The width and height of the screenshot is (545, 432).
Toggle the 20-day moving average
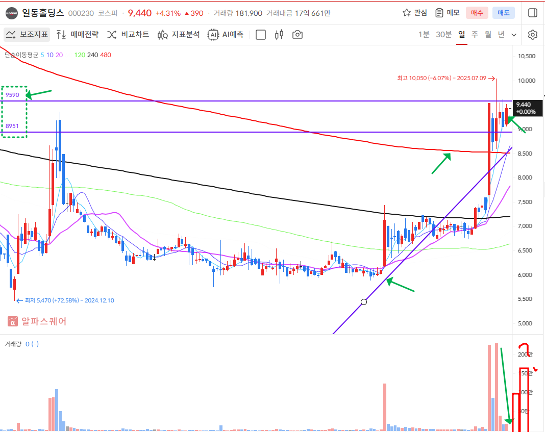[59, 55]
